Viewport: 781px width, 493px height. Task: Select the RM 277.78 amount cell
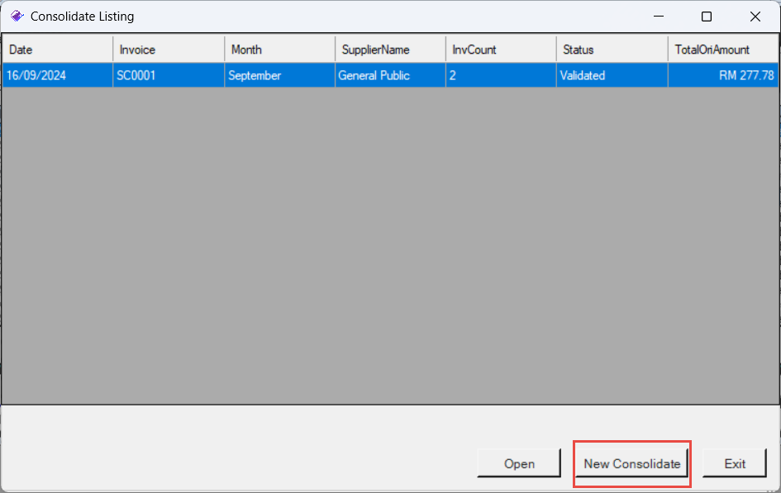pos(722,75)
